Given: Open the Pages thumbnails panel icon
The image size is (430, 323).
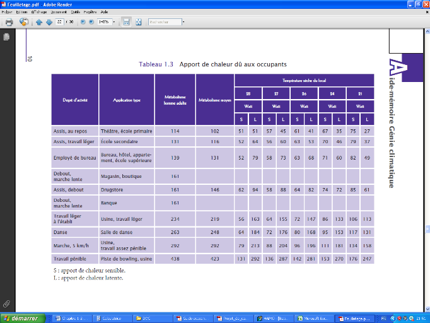Looking at the screenshot, I should [x=6, y=37].
